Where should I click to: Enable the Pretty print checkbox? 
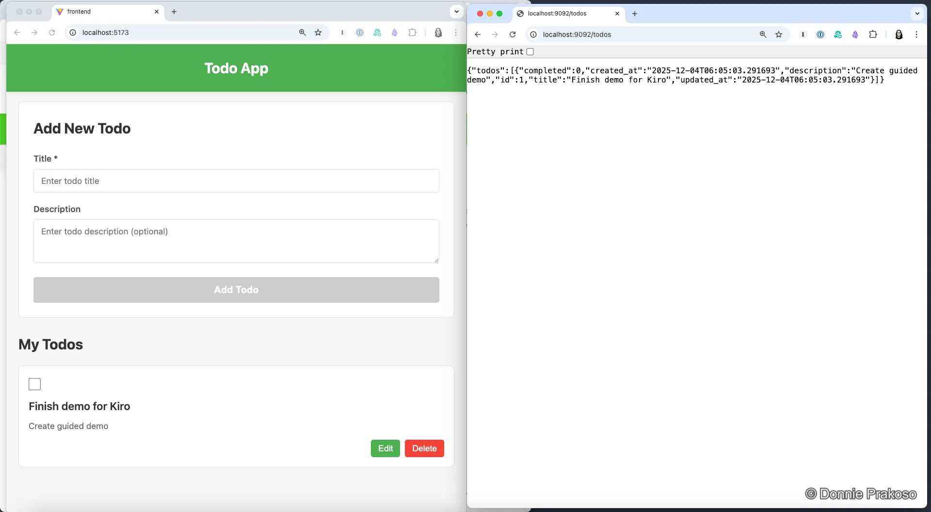coord(530,51)
